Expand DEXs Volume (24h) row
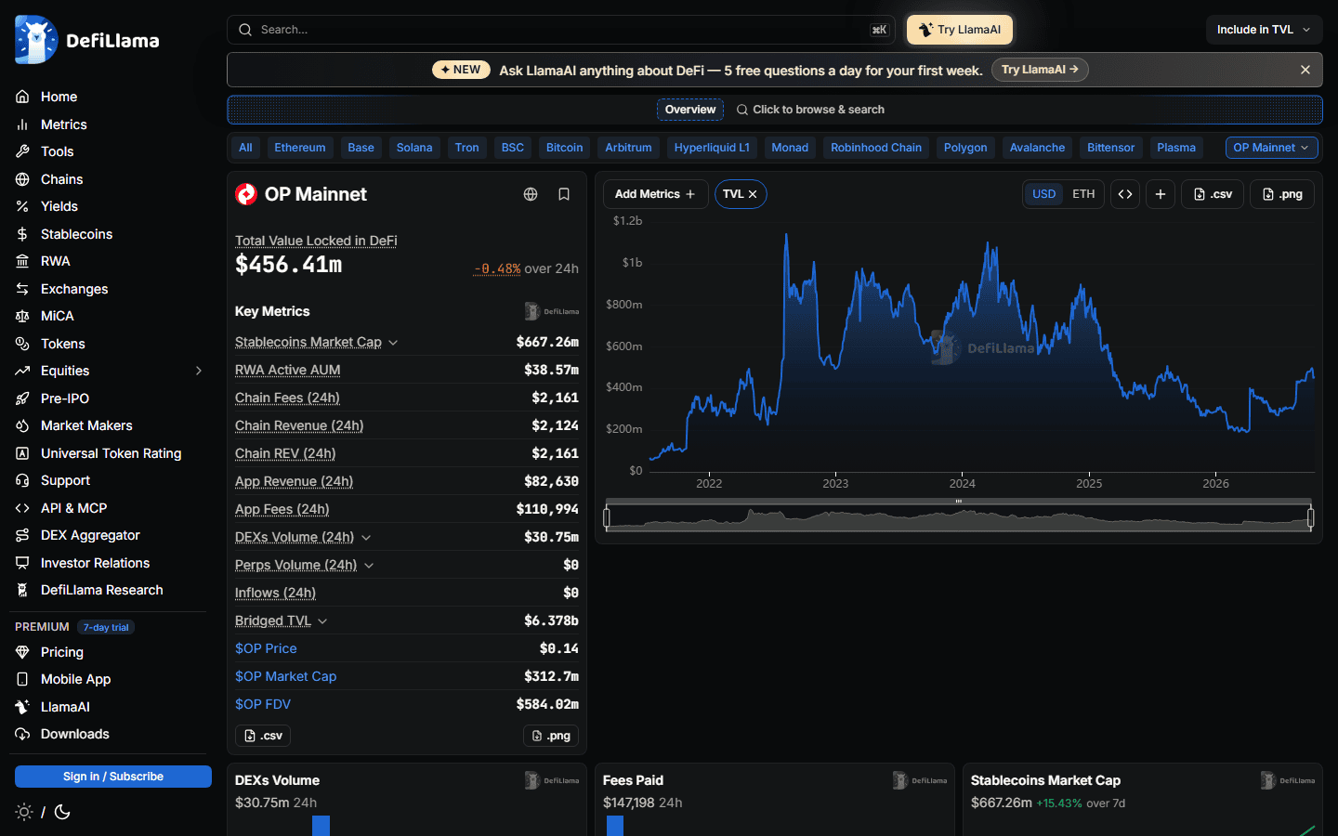 [x=366, y=538]
